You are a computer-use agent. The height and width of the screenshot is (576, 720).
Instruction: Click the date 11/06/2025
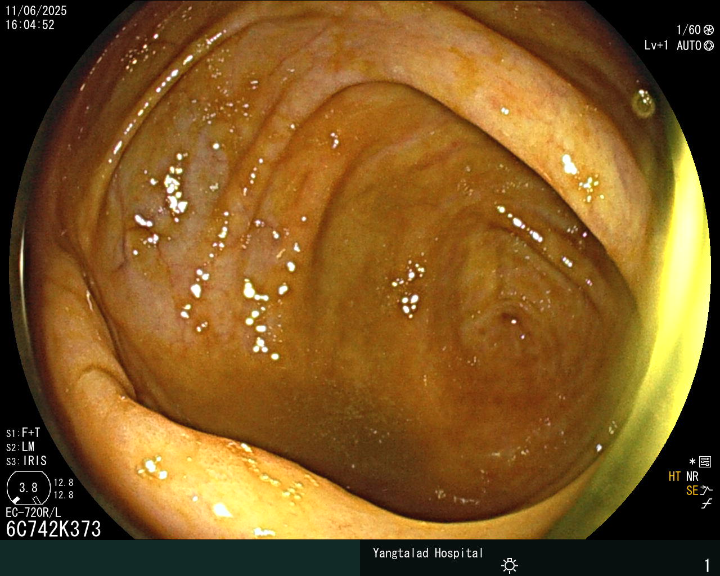pyautogui.click(x=36, y=11)
